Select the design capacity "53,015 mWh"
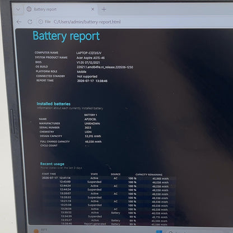233x233 pixels. (x=93, y=136)
